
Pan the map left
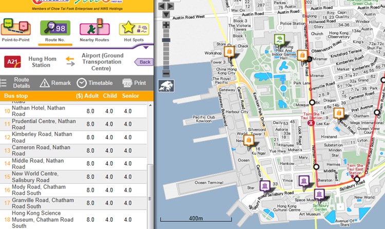click(162, 6)
